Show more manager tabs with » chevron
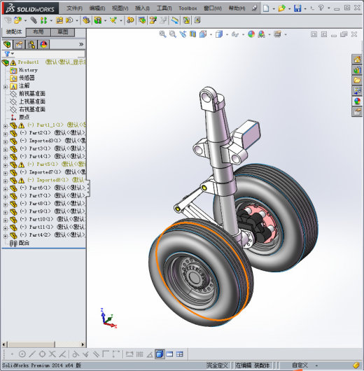Screen dimensions: 364x371 point(81,44)
